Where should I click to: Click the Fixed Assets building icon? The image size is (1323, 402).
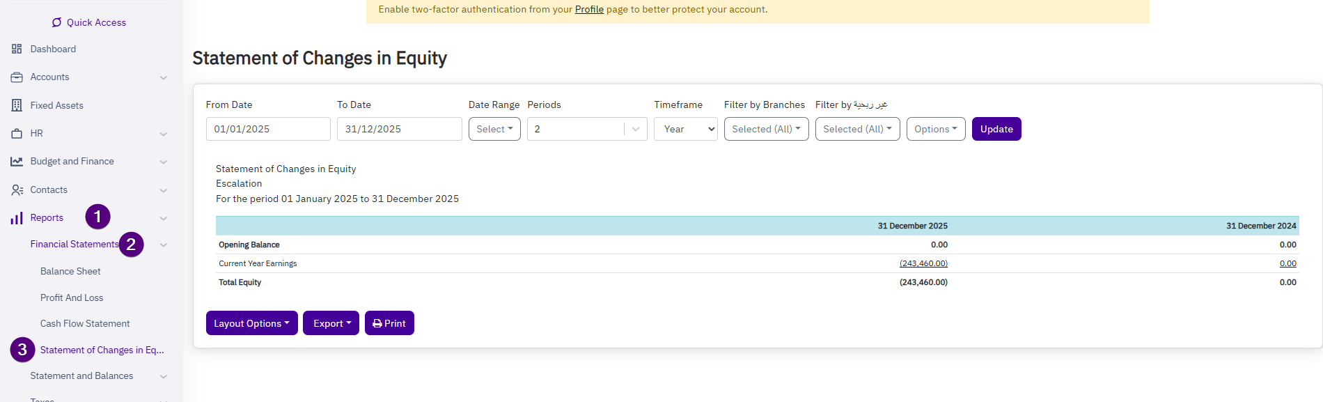click(x=17, y=105)
